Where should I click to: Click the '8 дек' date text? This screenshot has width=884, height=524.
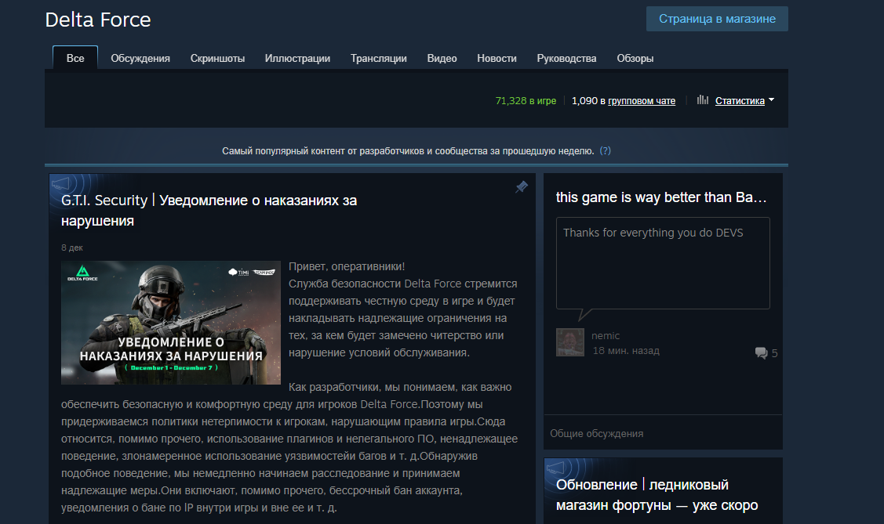[x=72, y=248]
